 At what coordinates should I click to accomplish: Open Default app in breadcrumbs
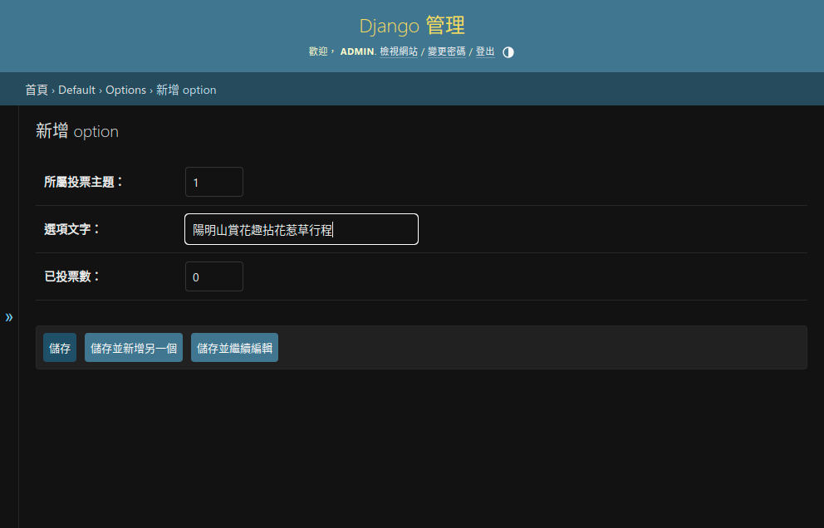[76, 90]
